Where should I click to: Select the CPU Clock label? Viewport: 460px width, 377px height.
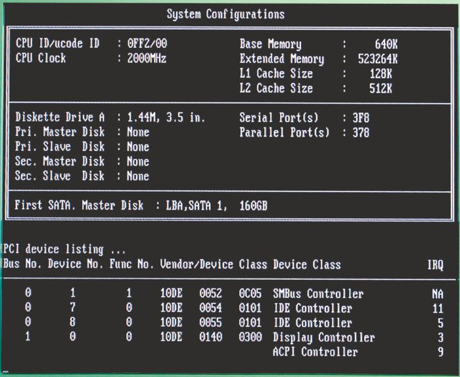pyautogui.click(x=41, y=58)
